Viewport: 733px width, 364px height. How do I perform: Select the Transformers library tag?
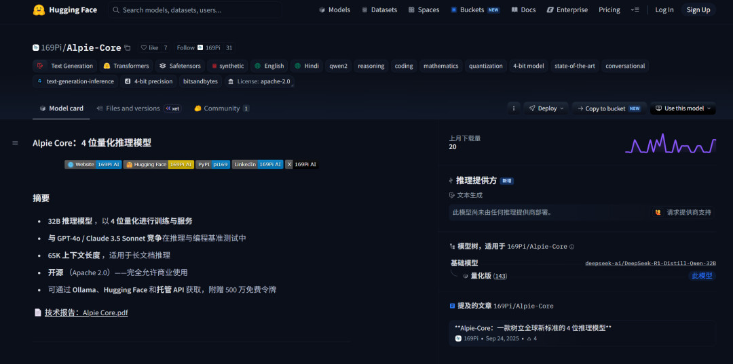(126, 66)
